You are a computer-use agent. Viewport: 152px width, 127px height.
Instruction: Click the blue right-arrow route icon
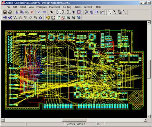click(x=5, y=18)
